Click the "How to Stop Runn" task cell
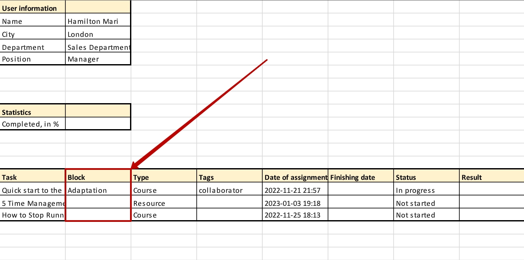Viewport: 524px width, 260px height. [33, 214]
